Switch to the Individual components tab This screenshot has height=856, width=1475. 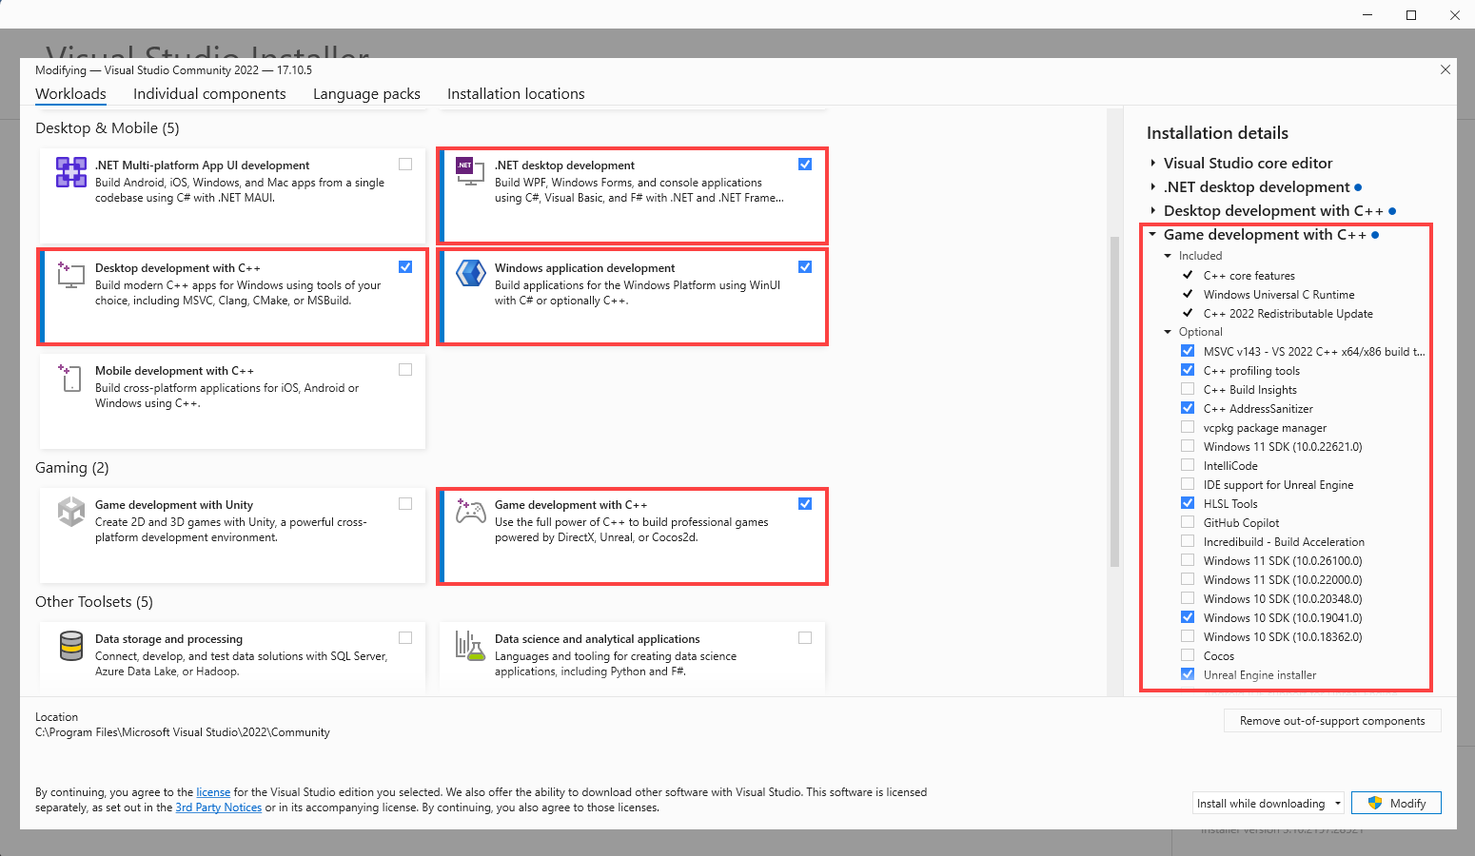pos(209,94)
